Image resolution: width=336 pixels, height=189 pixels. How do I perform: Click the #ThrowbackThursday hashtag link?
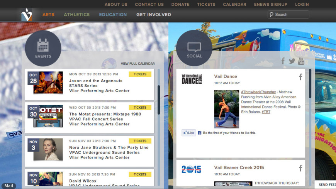pyautogui.click(x=258, y=92)
